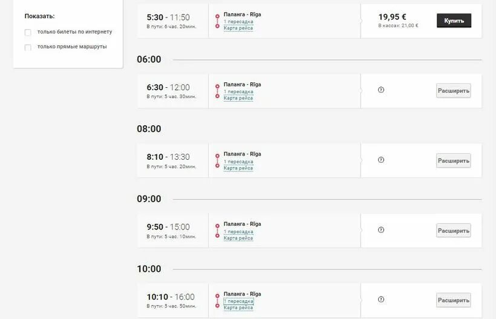Click route stops icon for 8:10 trip
This screenshot has width=496, height=319.
(x=217, y=160)
